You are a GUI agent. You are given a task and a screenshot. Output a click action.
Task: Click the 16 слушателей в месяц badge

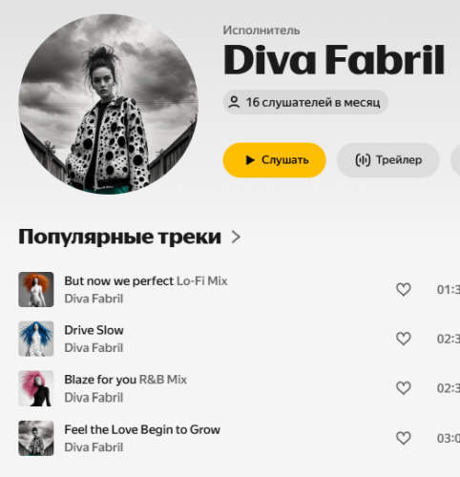tap(305, 102)
